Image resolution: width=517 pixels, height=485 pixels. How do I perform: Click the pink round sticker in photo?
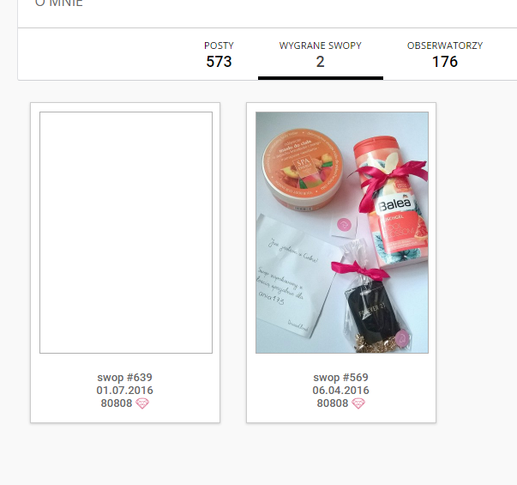click(x=344, y=225)
